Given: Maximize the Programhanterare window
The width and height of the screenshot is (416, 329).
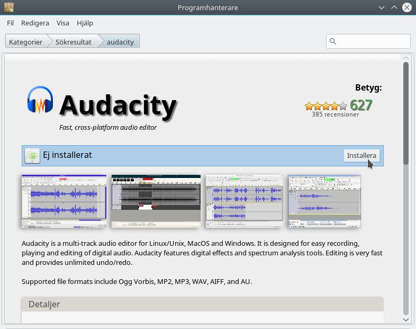Looking at the screenshot, I should (x=394, y=7).
